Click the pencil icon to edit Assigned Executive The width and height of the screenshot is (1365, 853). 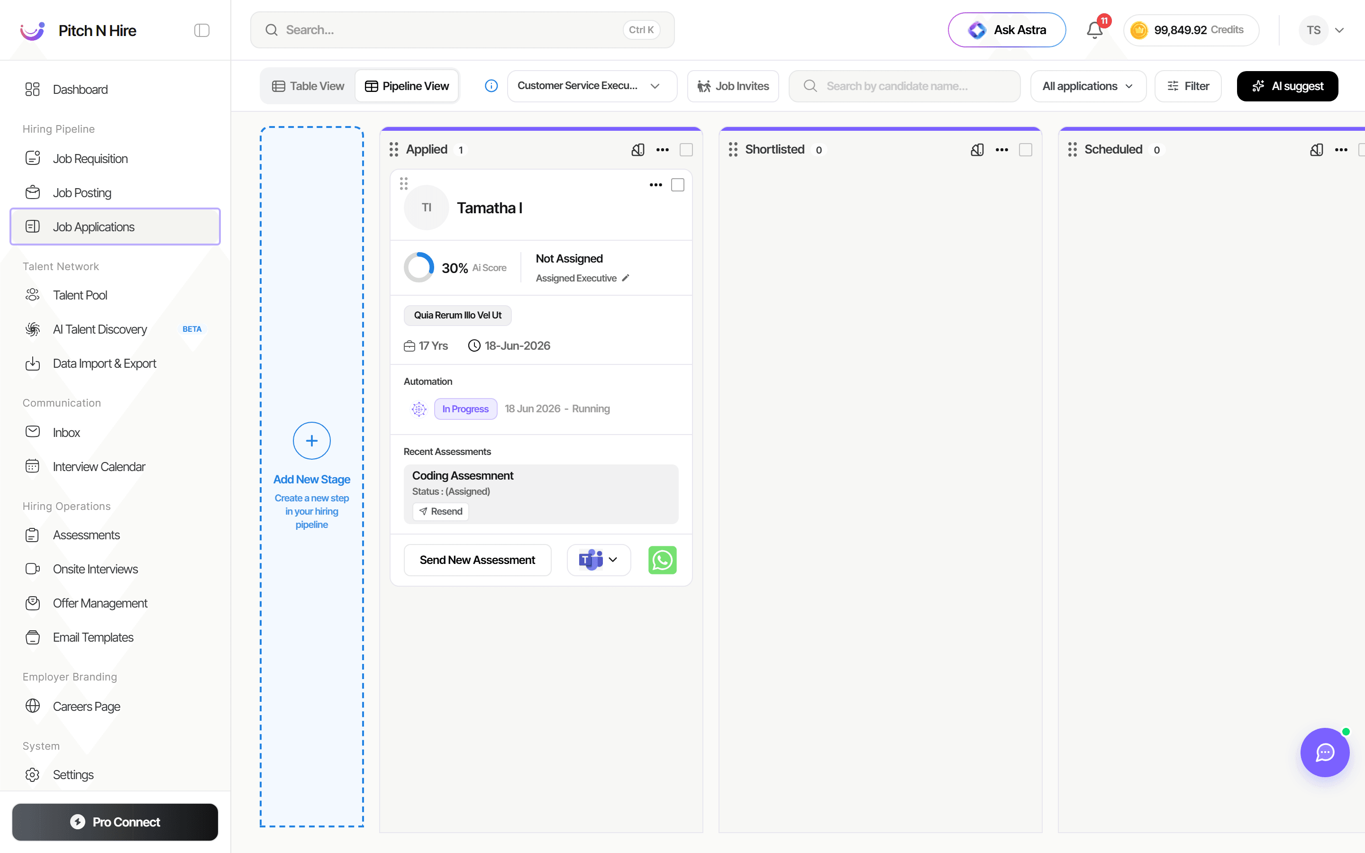pos(626,278)
